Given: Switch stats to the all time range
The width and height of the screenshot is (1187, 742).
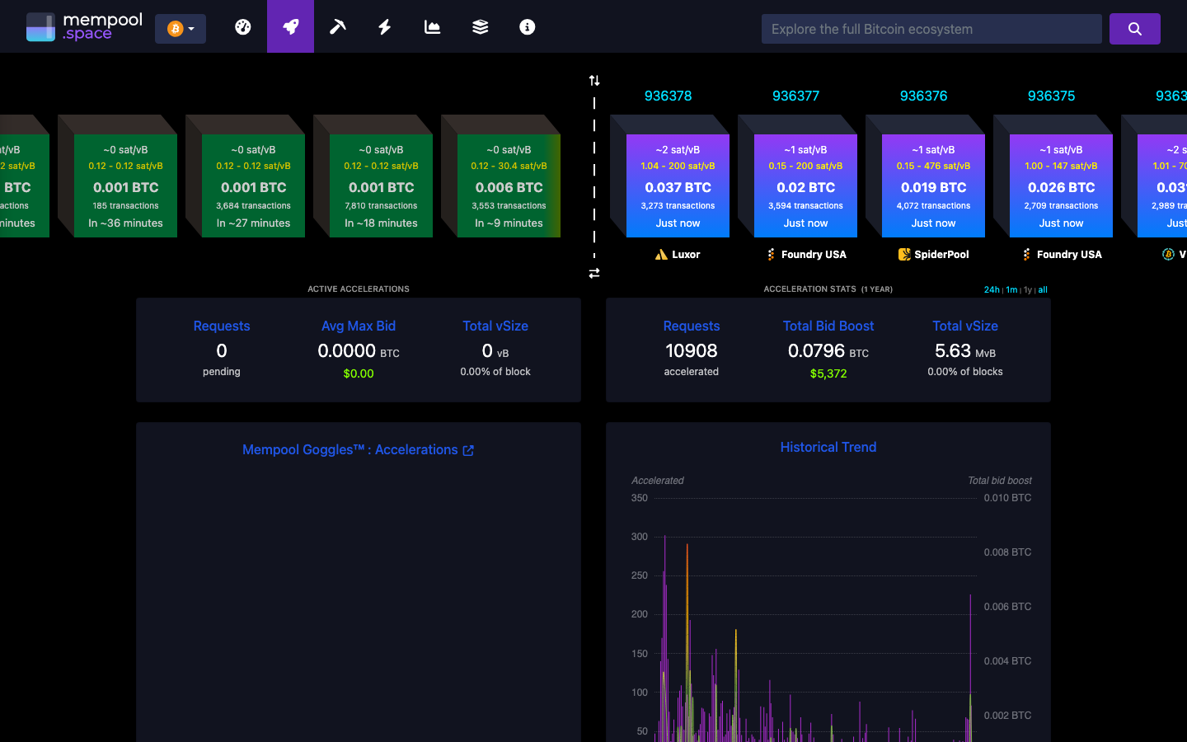Looking at the screenshot, I should click(x=1043, y=289).
